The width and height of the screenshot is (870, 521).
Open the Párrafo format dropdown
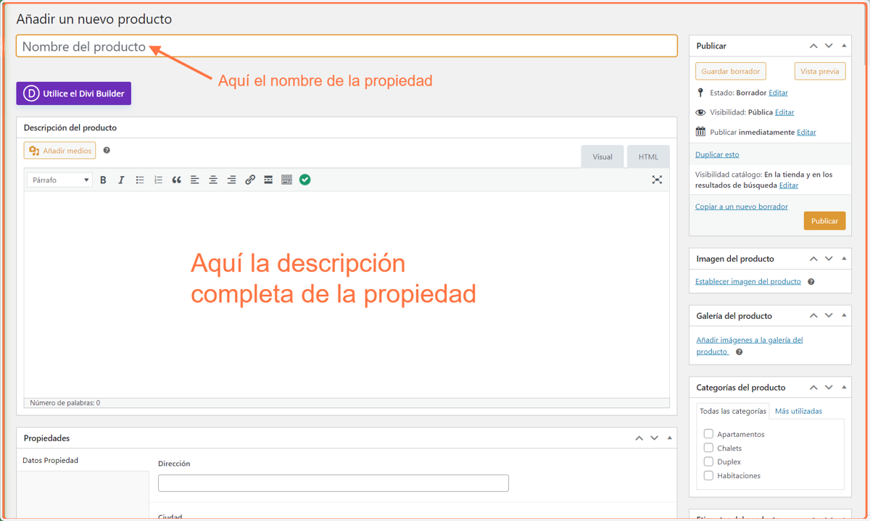tap(59, 180)
